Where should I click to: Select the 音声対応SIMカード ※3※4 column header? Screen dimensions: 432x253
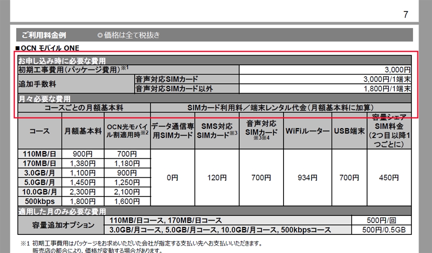(261, 131)
